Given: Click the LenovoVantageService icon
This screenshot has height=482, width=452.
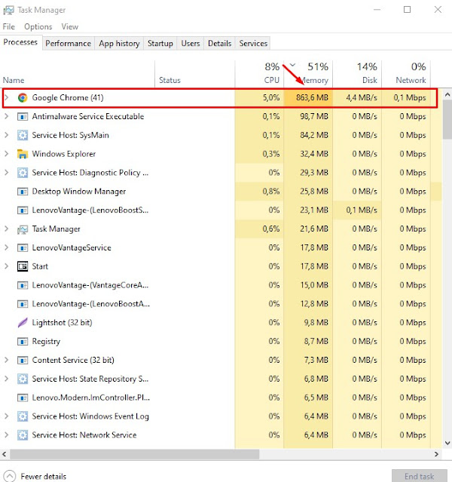Looking at the screenshot, I should click(23, 247).
